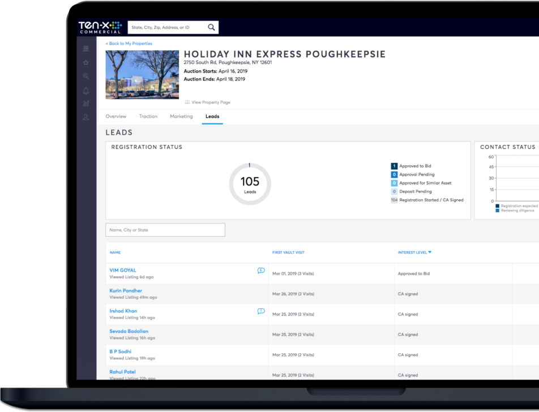Open lead Sevada Badalian
Image resolution: width=539 pixels, height=412 pixels.
click(129, 331)
